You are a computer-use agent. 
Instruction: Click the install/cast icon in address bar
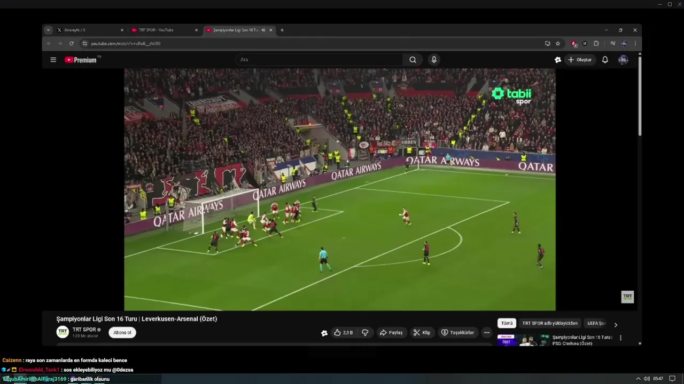click(547, 44)
